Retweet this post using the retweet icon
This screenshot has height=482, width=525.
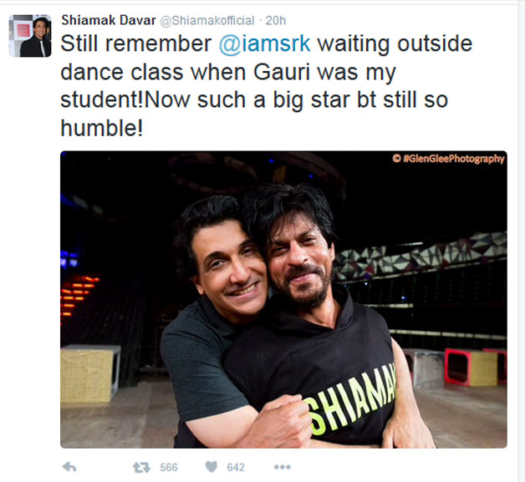[x=141, y=467]
